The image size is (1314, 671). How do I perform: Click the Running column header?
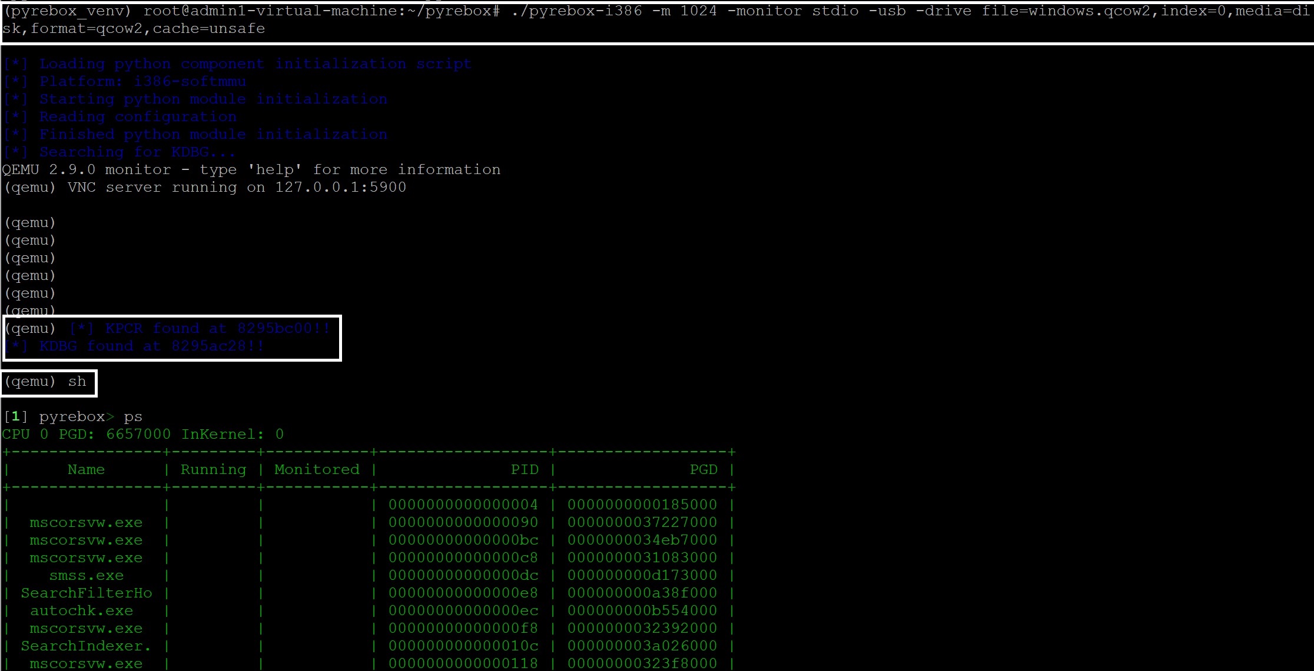pyautogui.click(x=213, y=469)
